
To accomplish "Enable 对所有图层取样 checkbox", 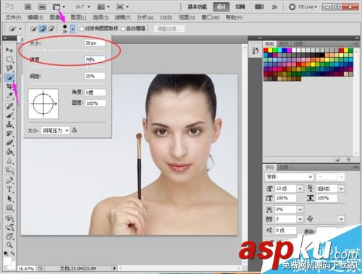I will click(x=82, y=29).
